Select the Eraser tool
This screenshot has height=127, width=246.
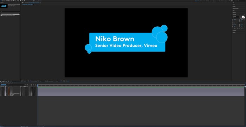(x=20, y=1)
